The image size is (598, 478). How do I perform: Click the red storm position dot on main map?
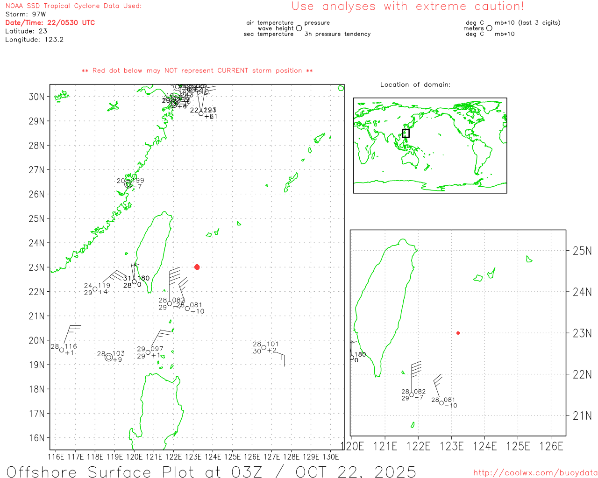(x=197, y=267)
